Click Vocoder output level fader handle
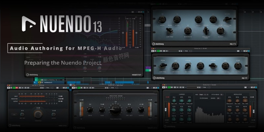 pyautogui.click(x=253, y=111)
